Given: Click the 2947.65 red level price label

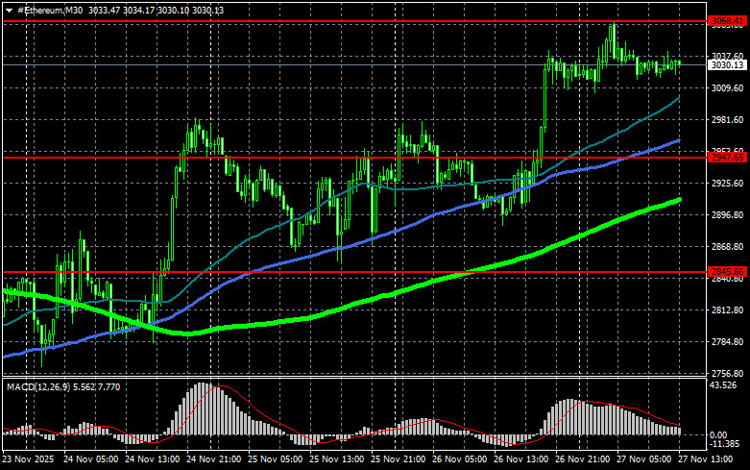Looking at the screenshot, I should [x=727, y=158].
